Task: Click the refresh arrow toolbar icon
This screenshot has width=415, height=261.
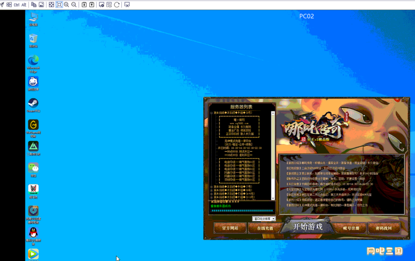Action: point(117,4)
